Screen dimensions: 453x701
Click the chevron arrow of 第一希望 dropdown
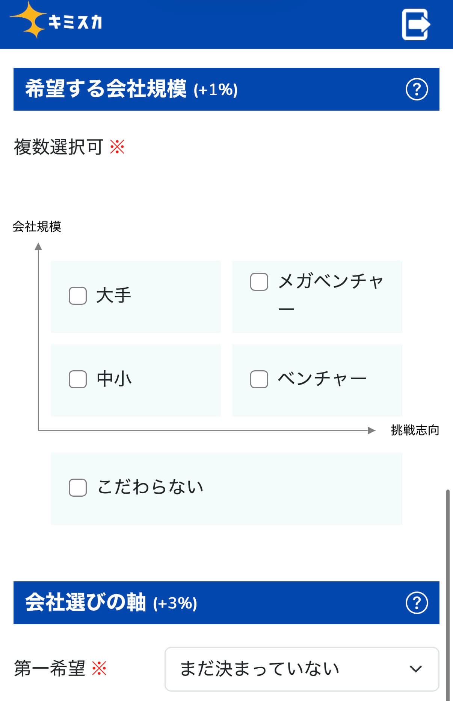pyautogui.click(x=415, y=669)
